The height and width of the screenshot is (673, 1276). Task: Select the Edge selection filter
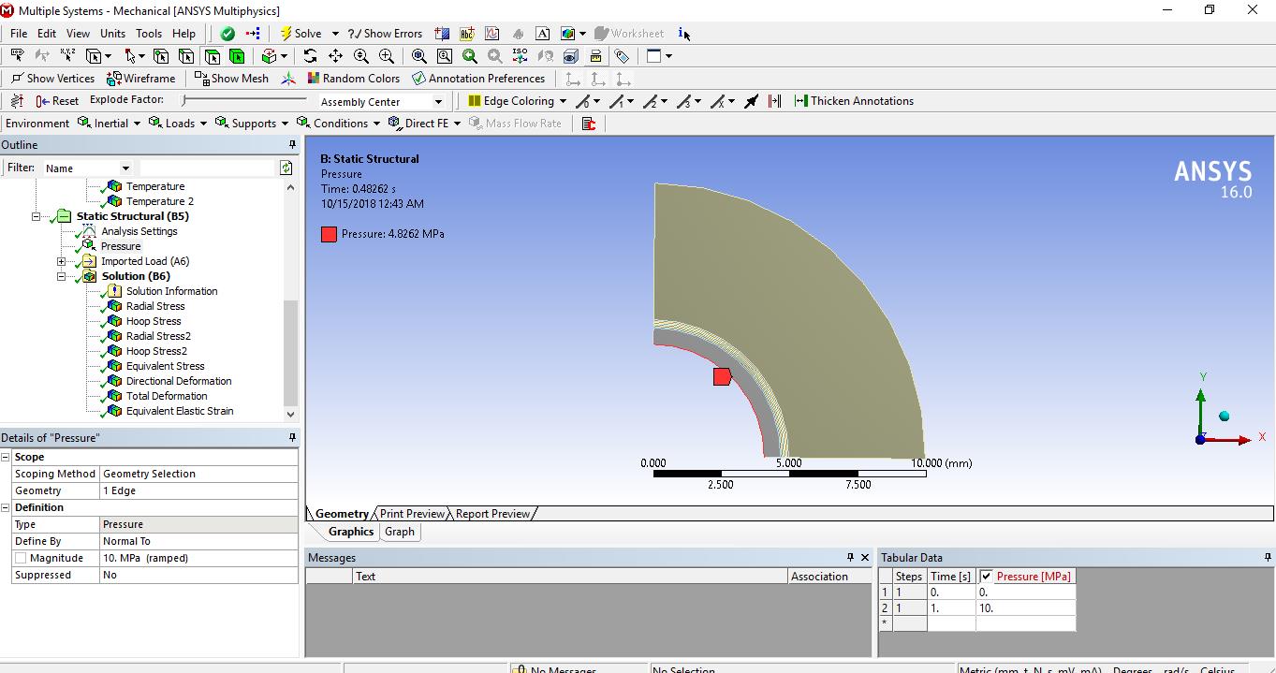(x=186, y=56)
